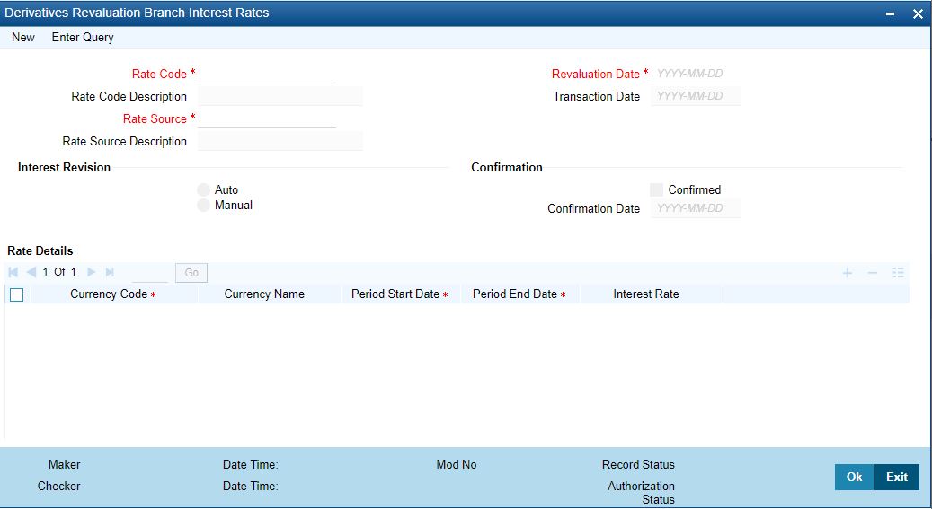932x509 pixels.
Task: Go to previous page in Rate Details
Action: click(31, 272)
